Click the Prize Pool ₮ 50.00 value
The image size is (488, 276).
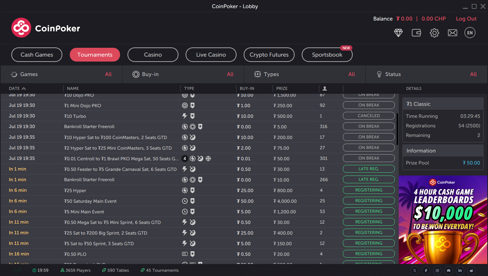[x=471, y=163]
